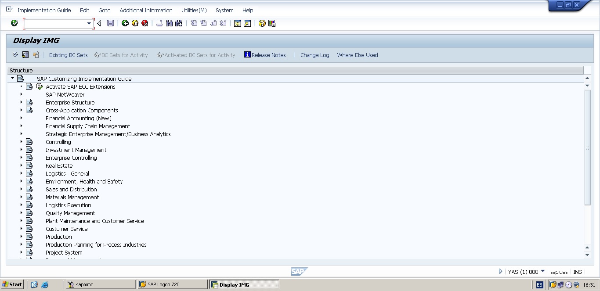Click the Windows Start button
The height and width of the screenshot is (291, 600).
pyautogui.click(x=12, y=284)
